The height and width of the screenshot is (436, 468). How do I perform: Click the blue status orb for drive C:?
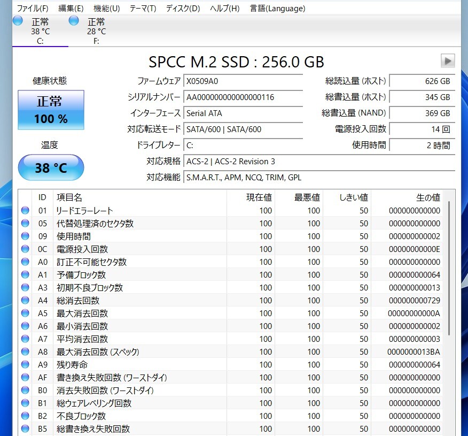point(18,21)
